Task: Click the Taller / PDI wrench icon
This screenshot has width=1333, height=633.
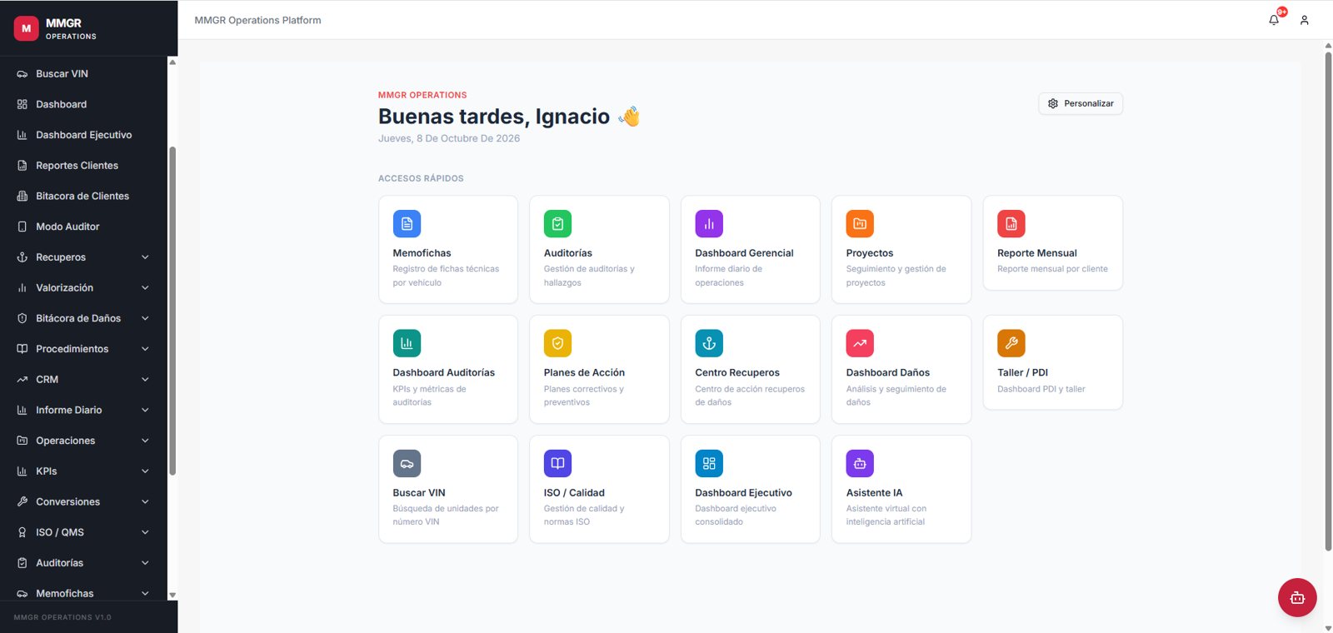Action: point(1011,343)
